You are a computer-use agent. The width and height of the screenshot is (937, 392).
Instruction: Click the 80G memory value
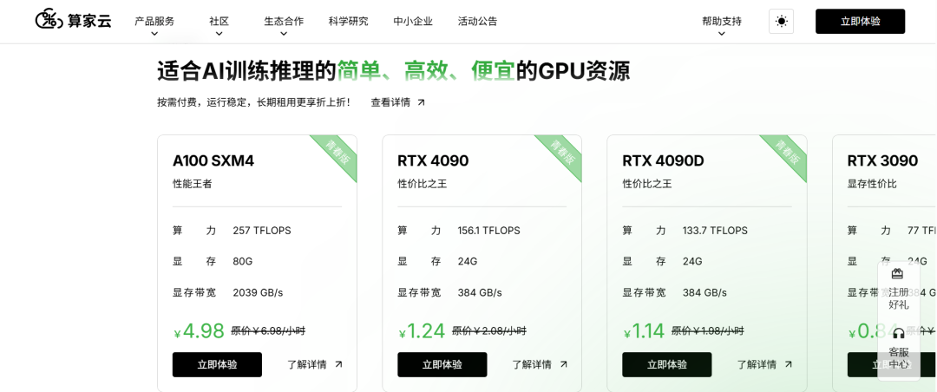(243, 262)
